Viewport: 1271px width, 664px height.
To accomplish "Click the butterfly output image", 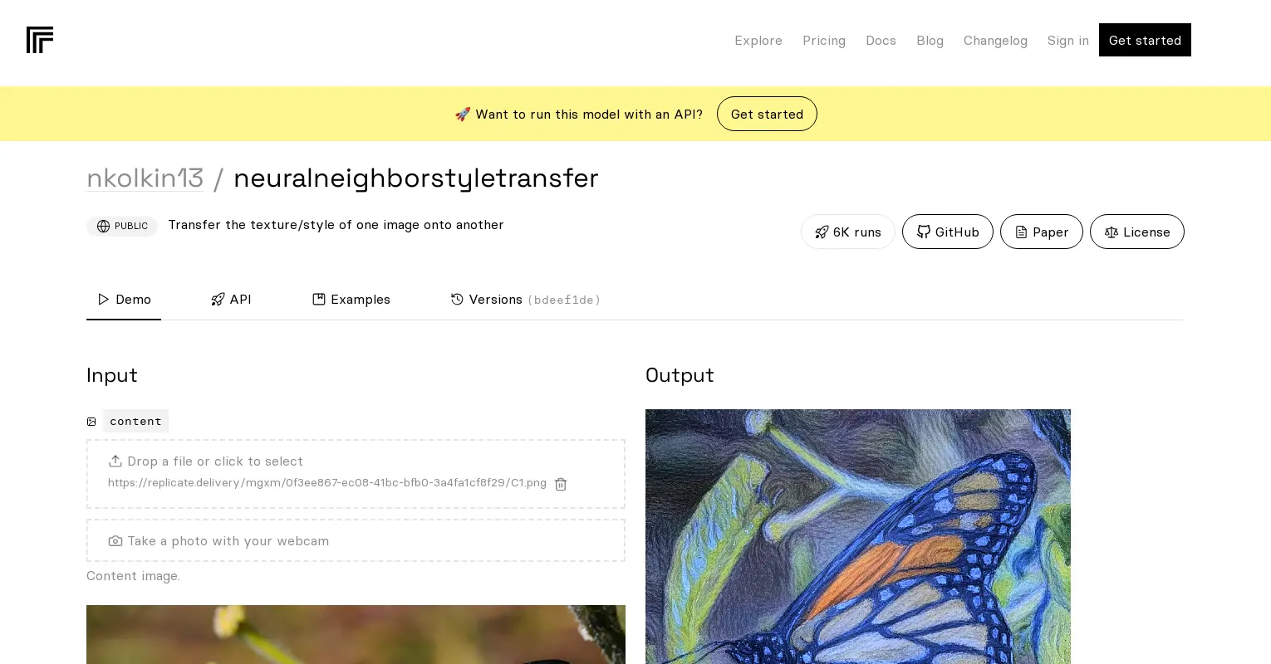I will point(858,536).
